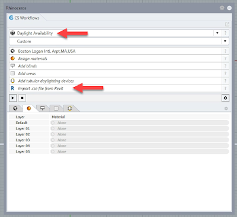Viewport: 237px width, 217px height.
Task: Choose material for Layer 02
Action: pos(140,134)
